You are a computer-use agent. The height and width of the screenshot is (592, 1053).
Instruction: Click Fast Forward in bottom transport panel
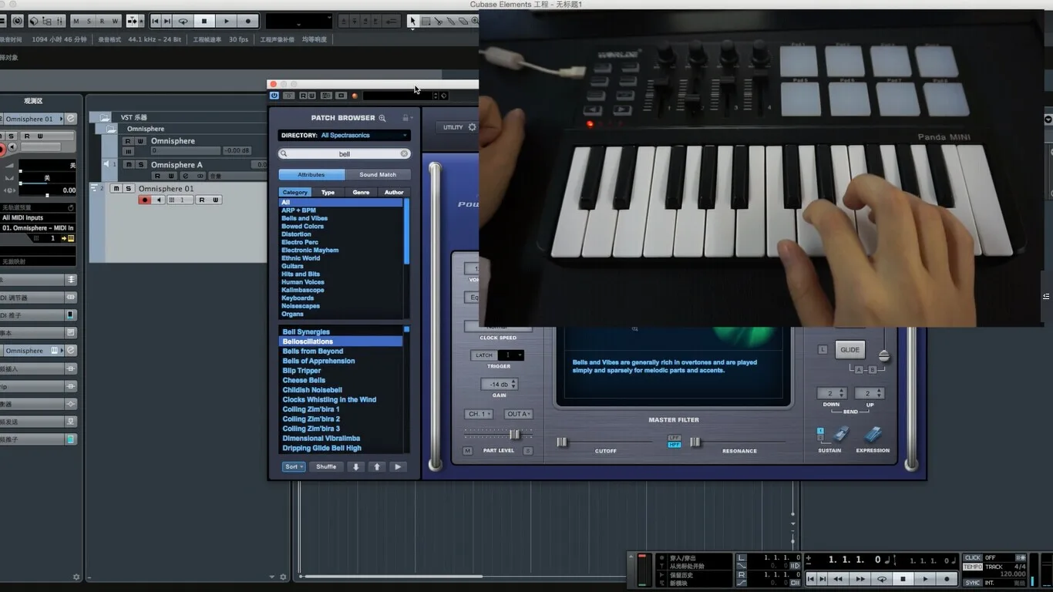pyautogui.click(x=860, y=579)
